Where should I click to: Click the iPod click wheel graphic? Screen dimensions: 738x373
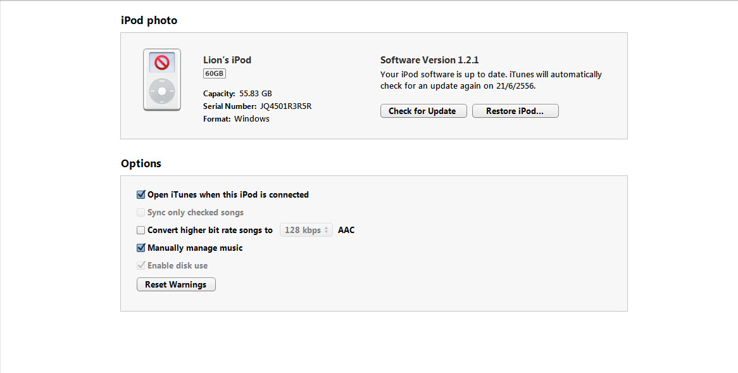[x=162, y=92]
